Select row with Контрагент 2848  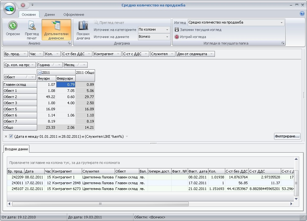tap(150, 183)
